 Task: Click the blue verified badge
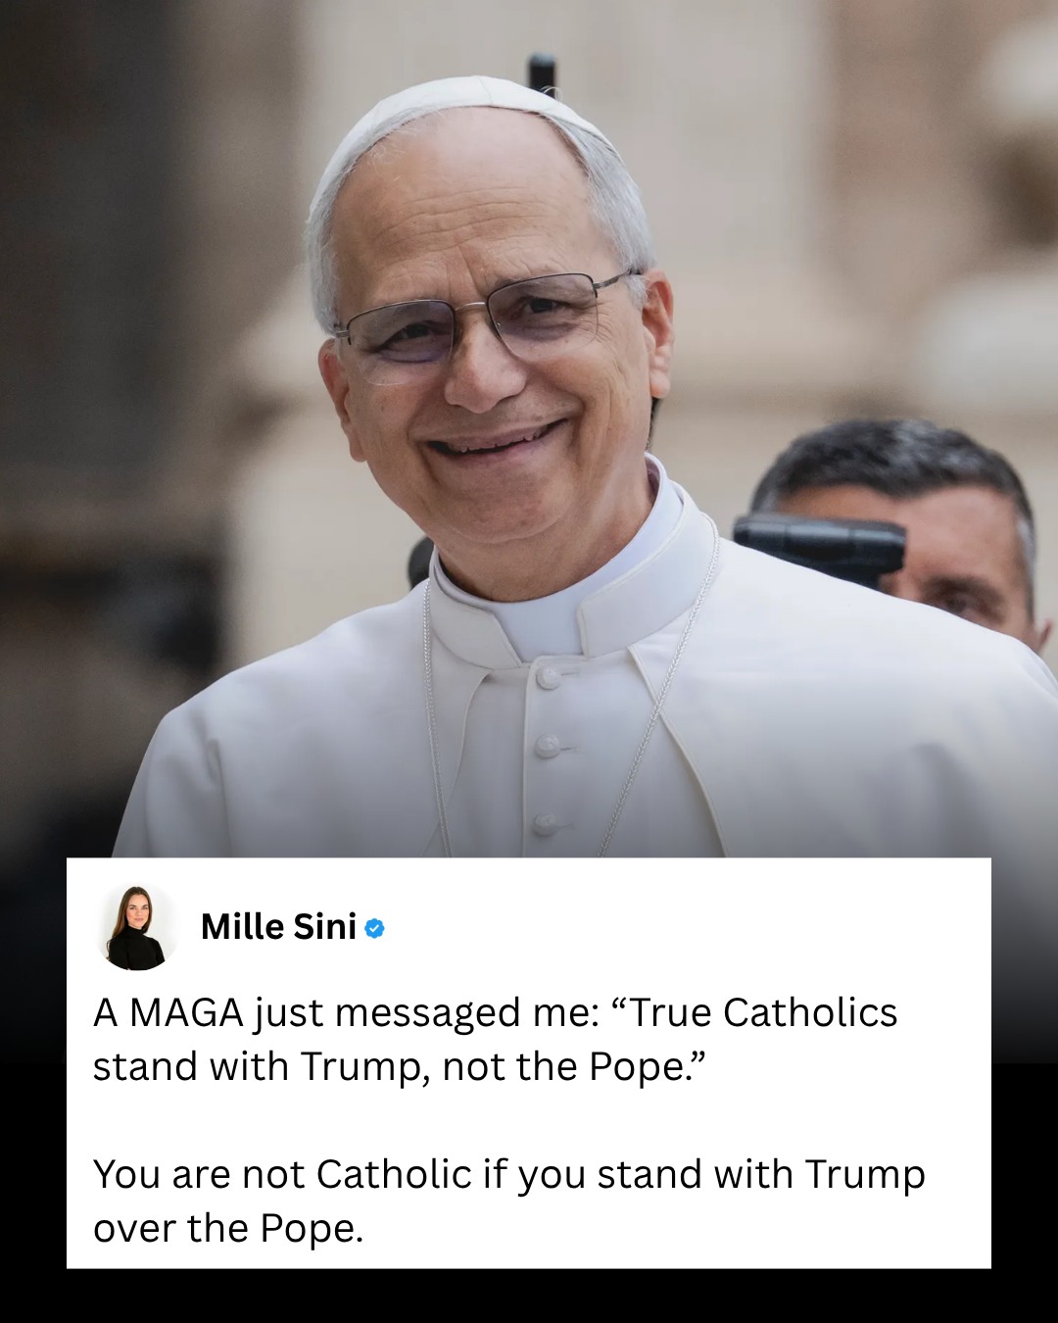[x=374, y=928]
